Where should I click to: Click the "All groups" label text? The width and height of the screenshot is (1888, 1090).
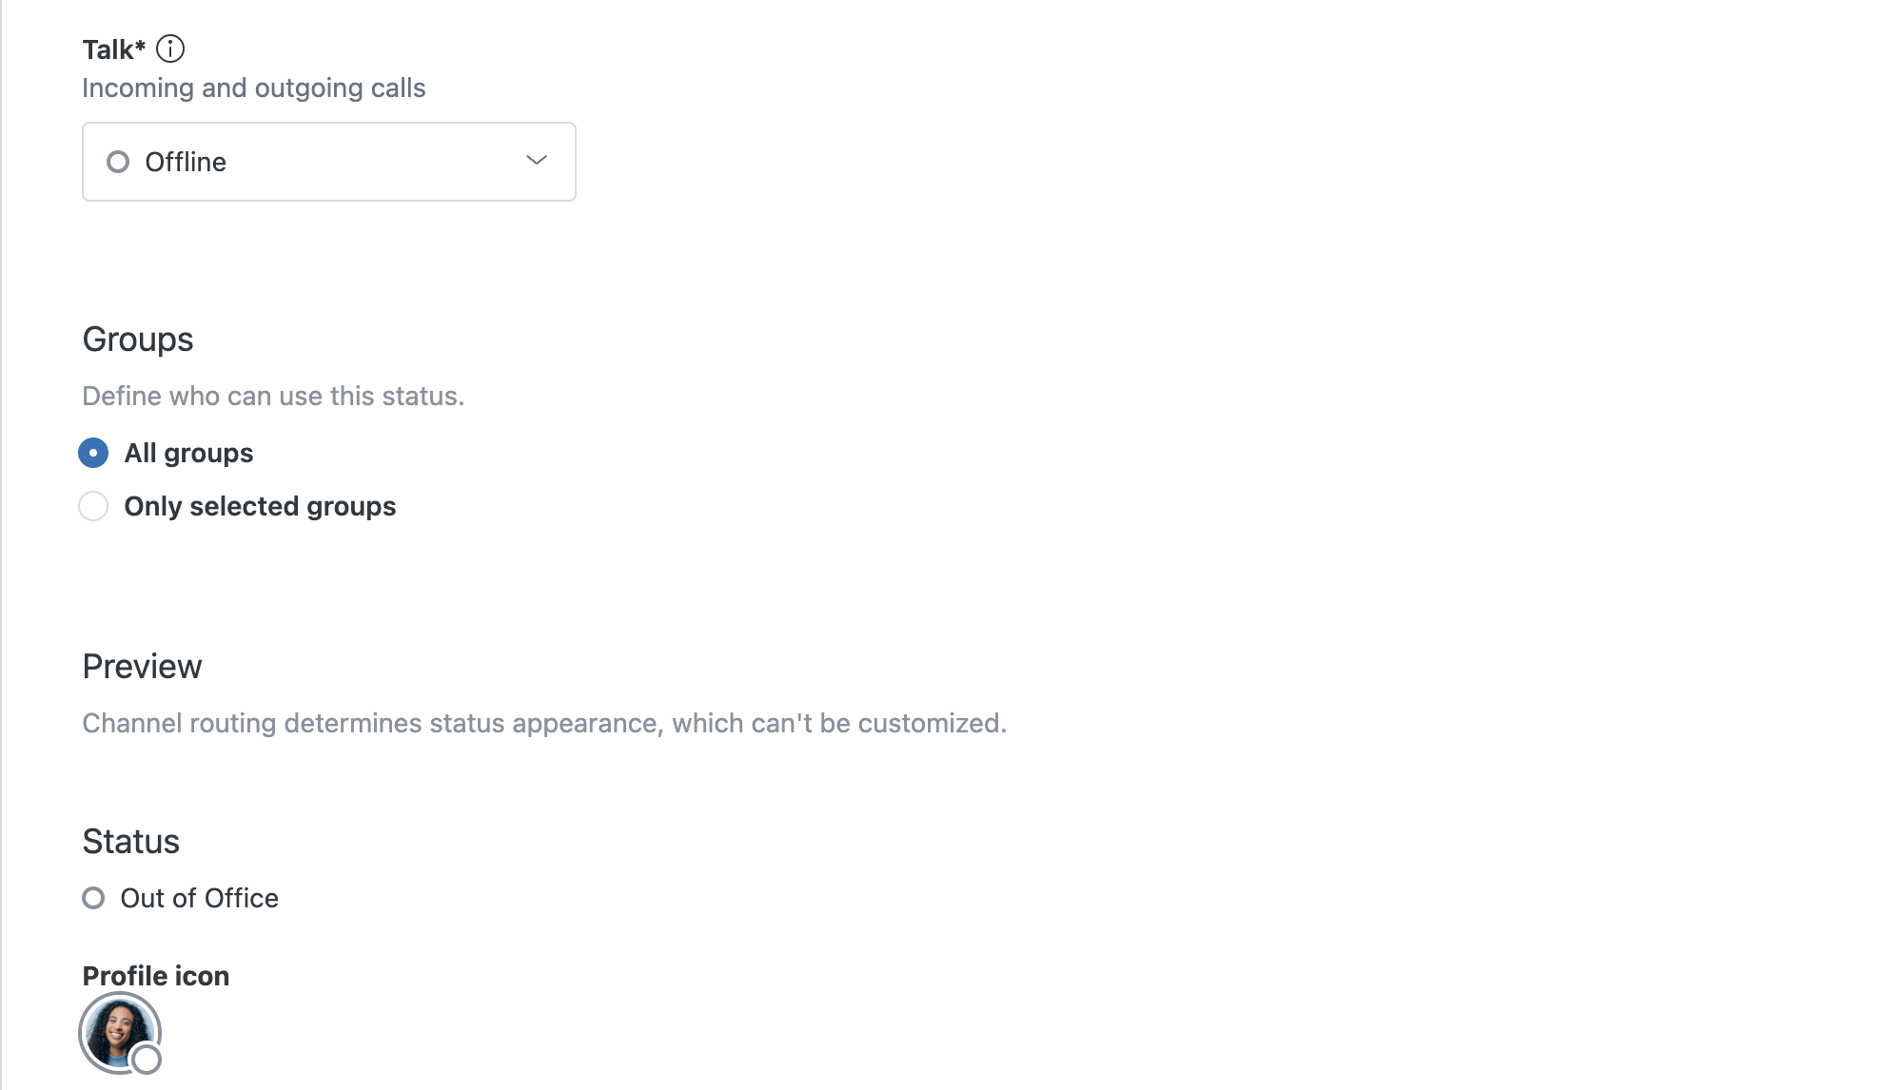(188, 453)
